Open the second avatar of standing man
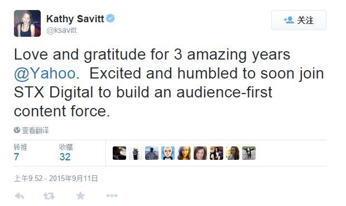This screenshot has width=346, height=206. 136,153
